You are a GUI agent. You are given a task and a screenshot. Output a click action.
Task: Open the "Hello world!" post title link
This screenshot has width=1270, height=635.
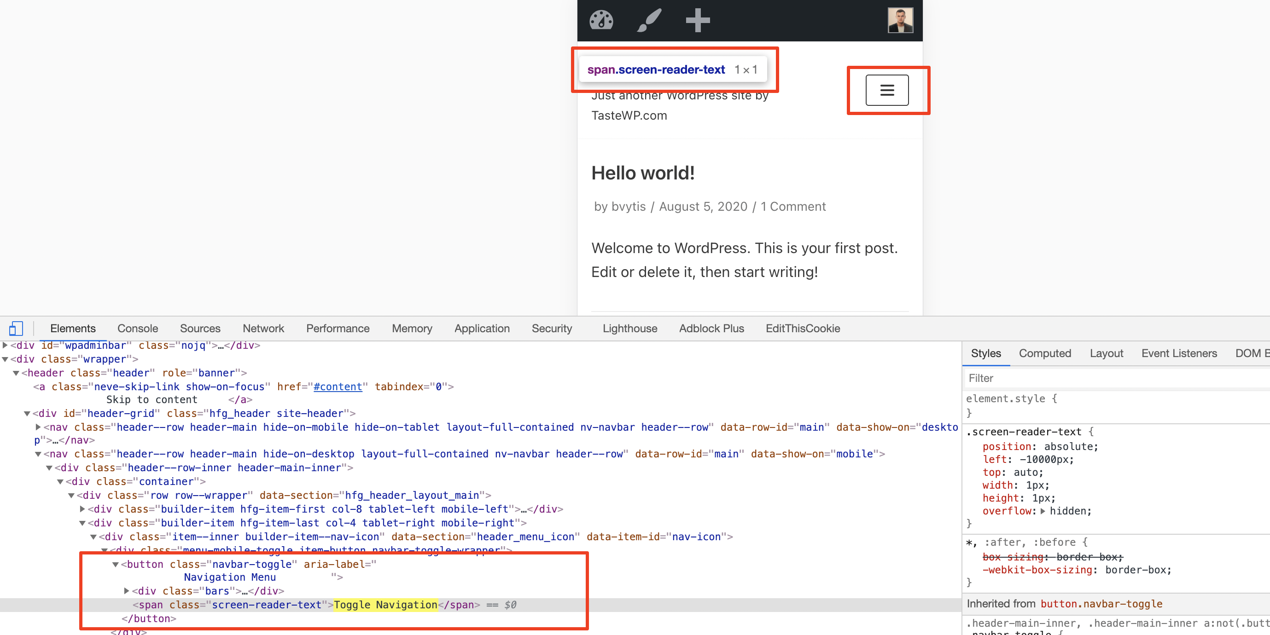tap(642, 173)
